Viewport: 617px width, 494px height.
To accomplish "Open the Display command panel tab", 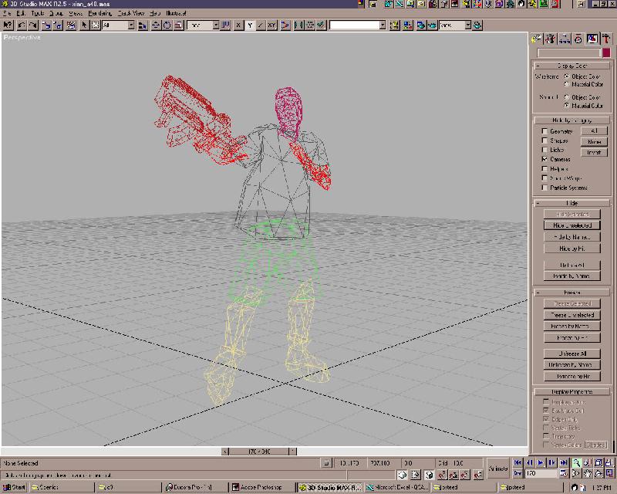I will (591, 39).
